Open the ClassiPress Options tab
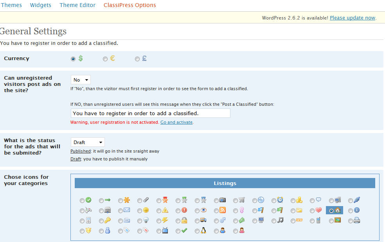 (130, 5)
